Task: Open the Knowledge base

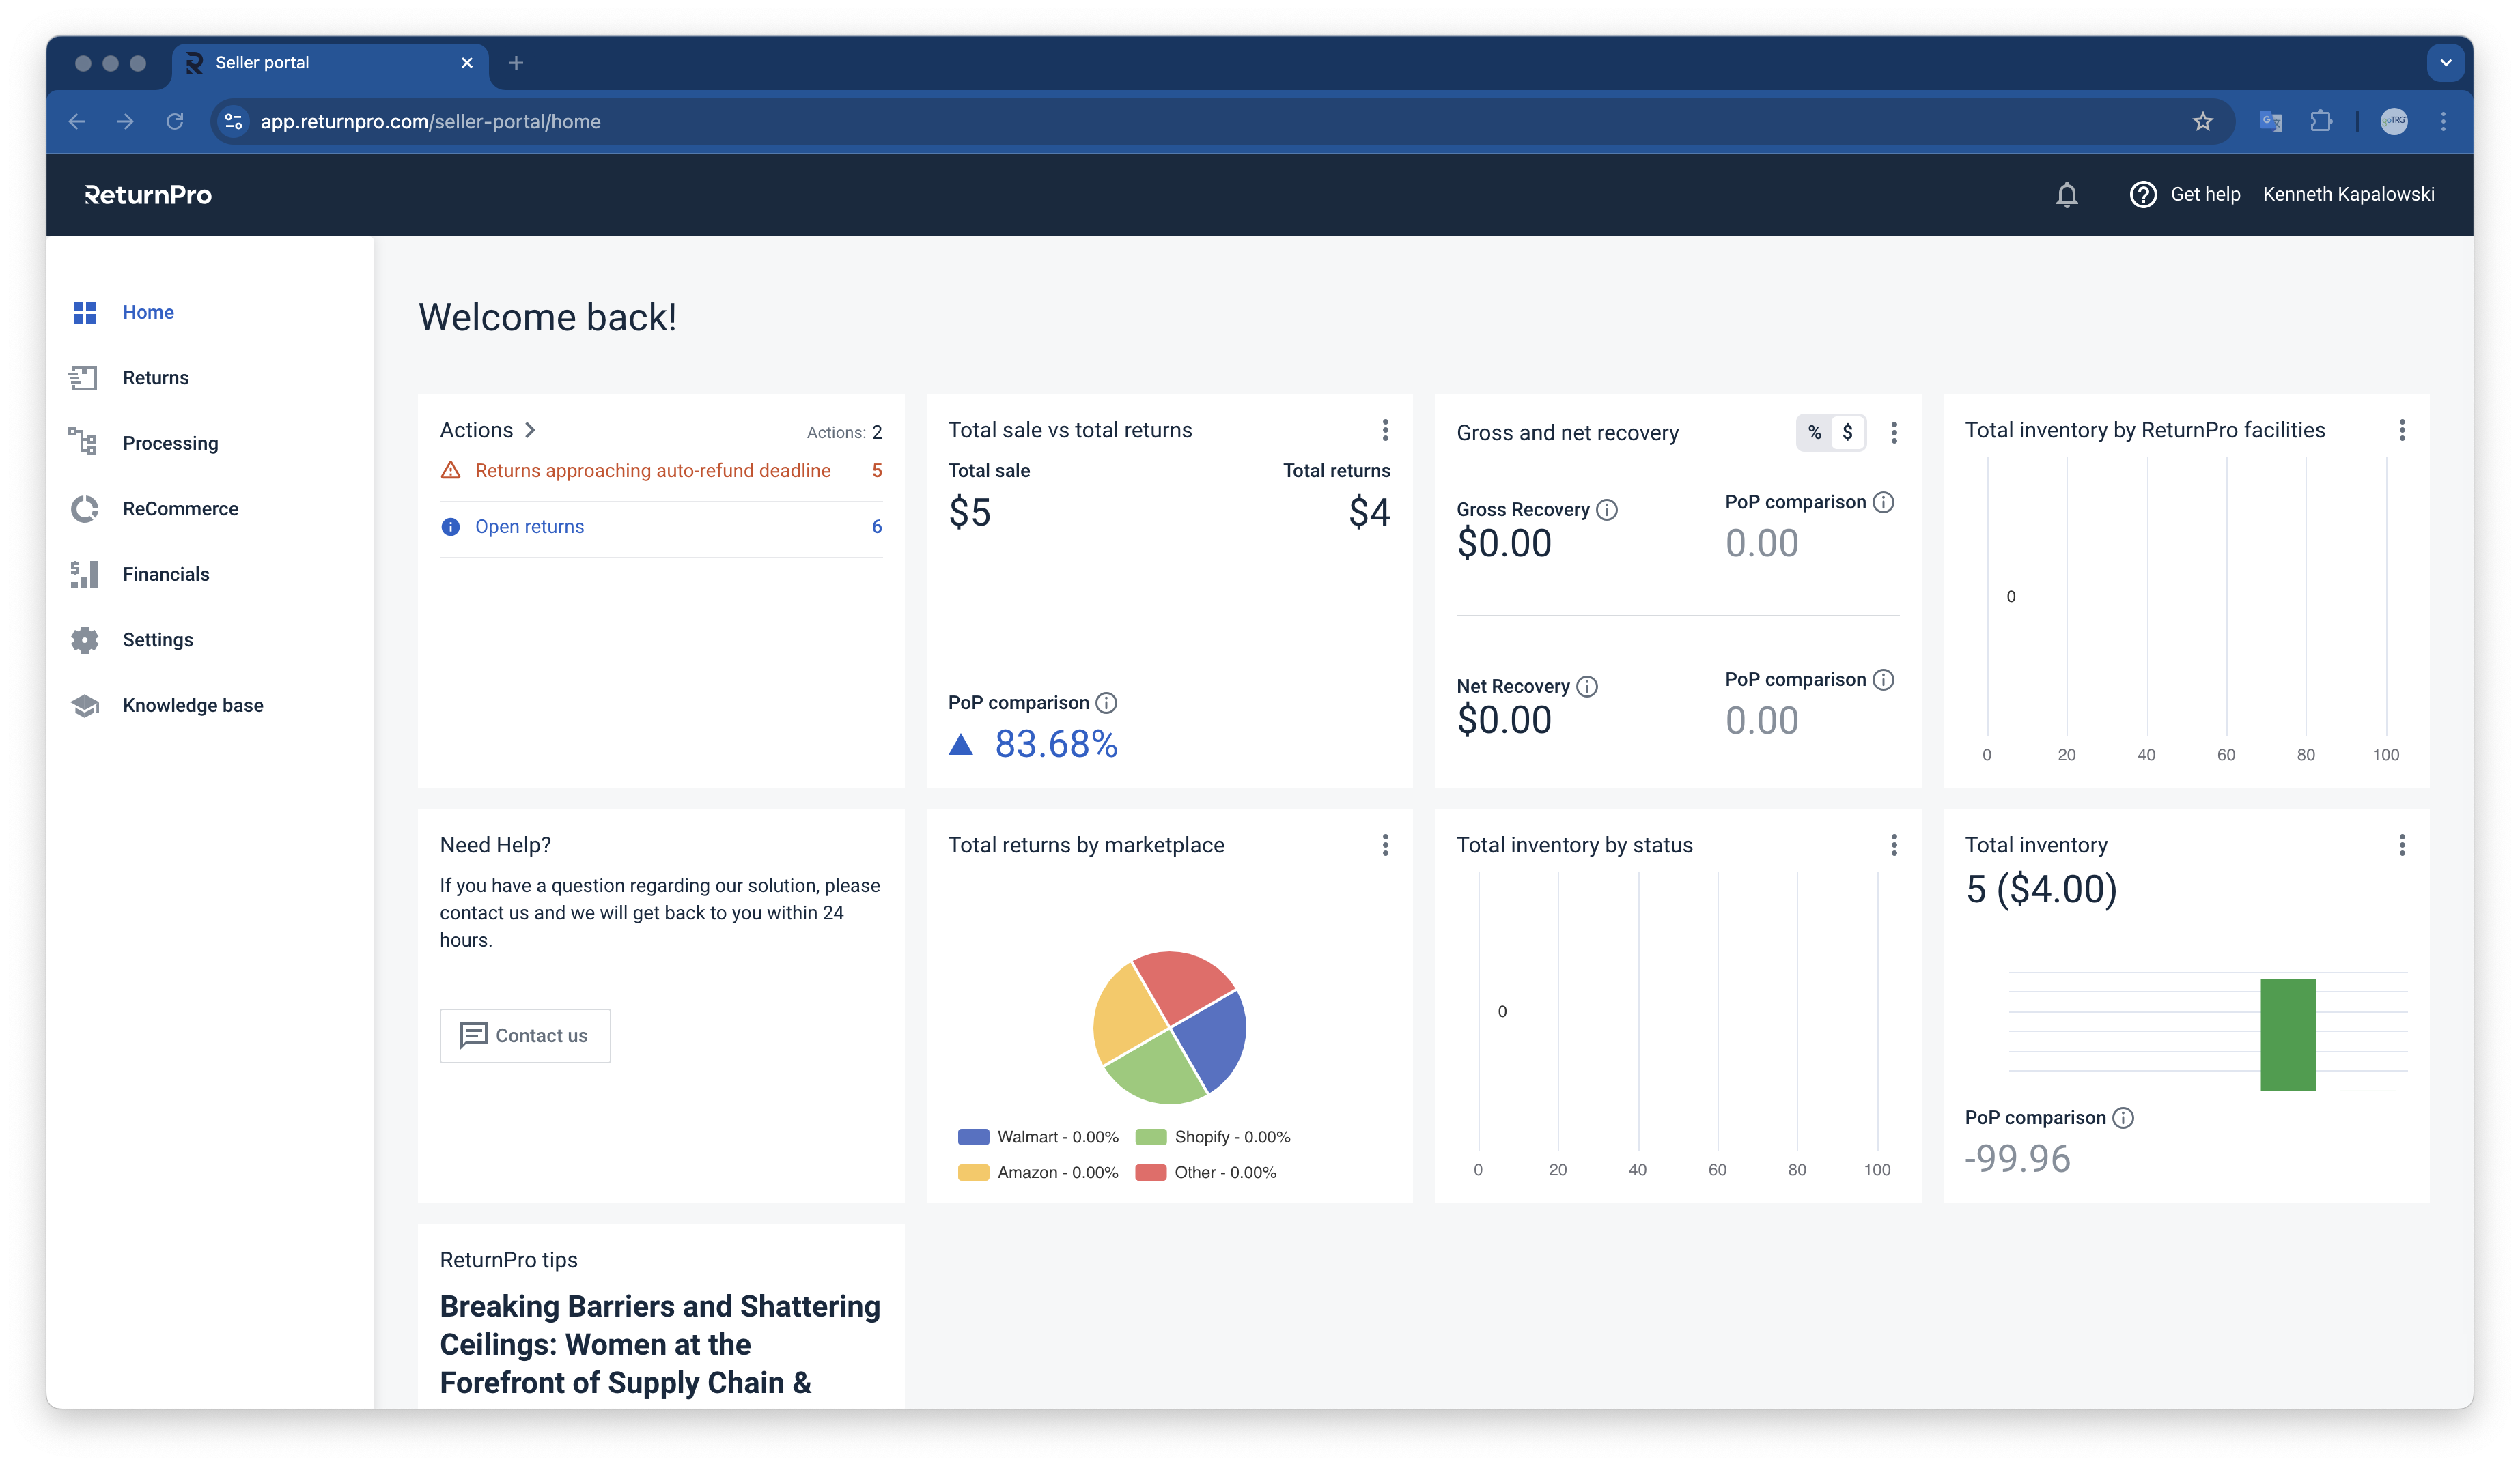Action: (193, 704)
